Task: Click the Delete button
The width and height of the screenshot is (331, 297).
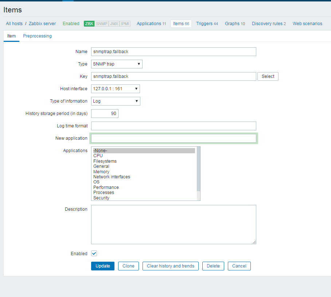Action: point(213,266)
